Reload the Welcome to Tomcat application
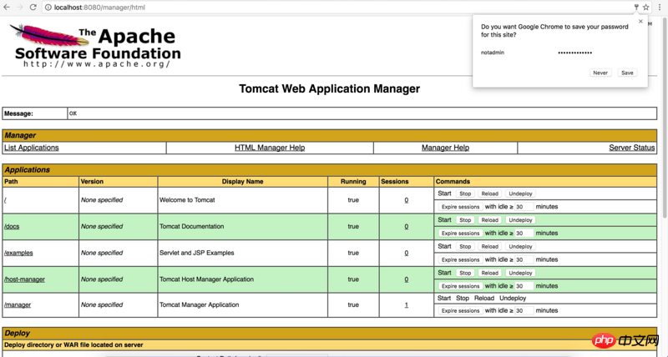Viewport: 668px width, 357px height. point(489,194)
